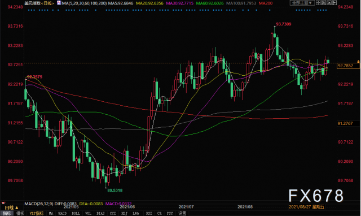The height and width of the screenshot is (216, 361).
Task: Switch to the 模板 tab
Action: coord(20,214)
